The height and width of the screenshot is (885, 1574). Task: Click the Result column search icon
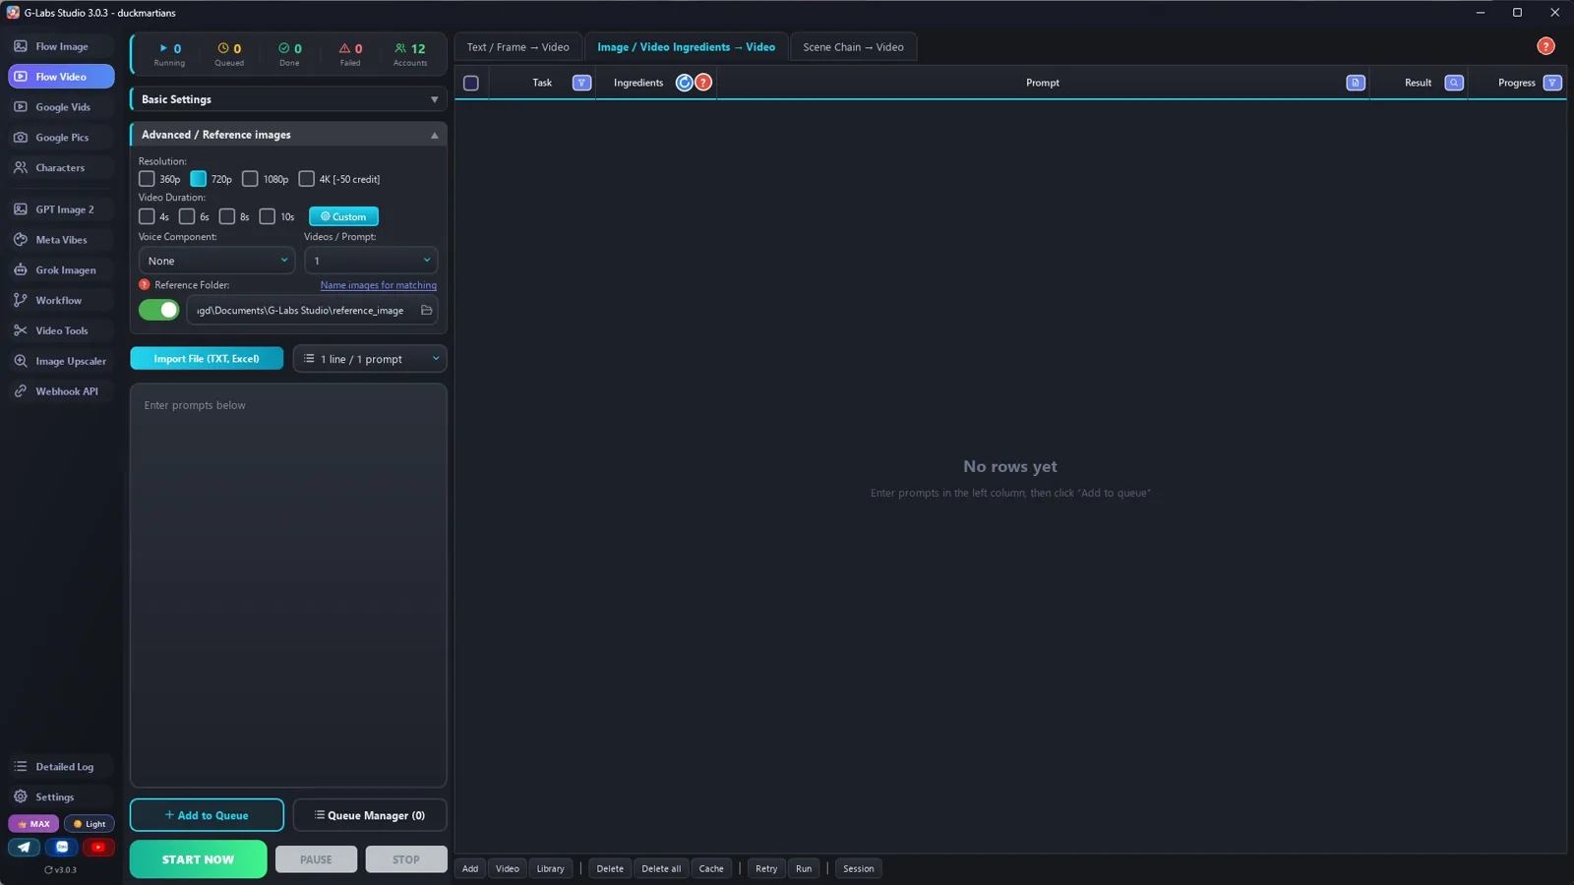pos(1454,83)
